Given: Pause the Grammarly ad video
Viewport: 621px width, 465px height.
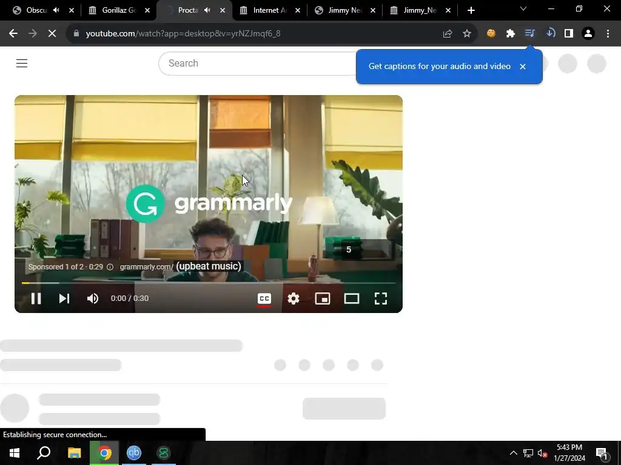Looking at the screenshot, I should click(36, 298).
